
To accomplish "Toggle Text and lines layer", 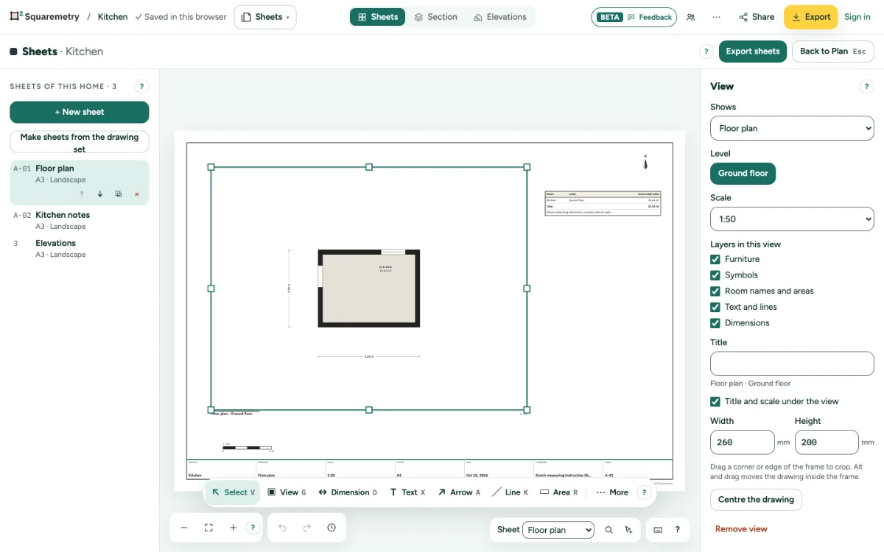I will [715, 307].
